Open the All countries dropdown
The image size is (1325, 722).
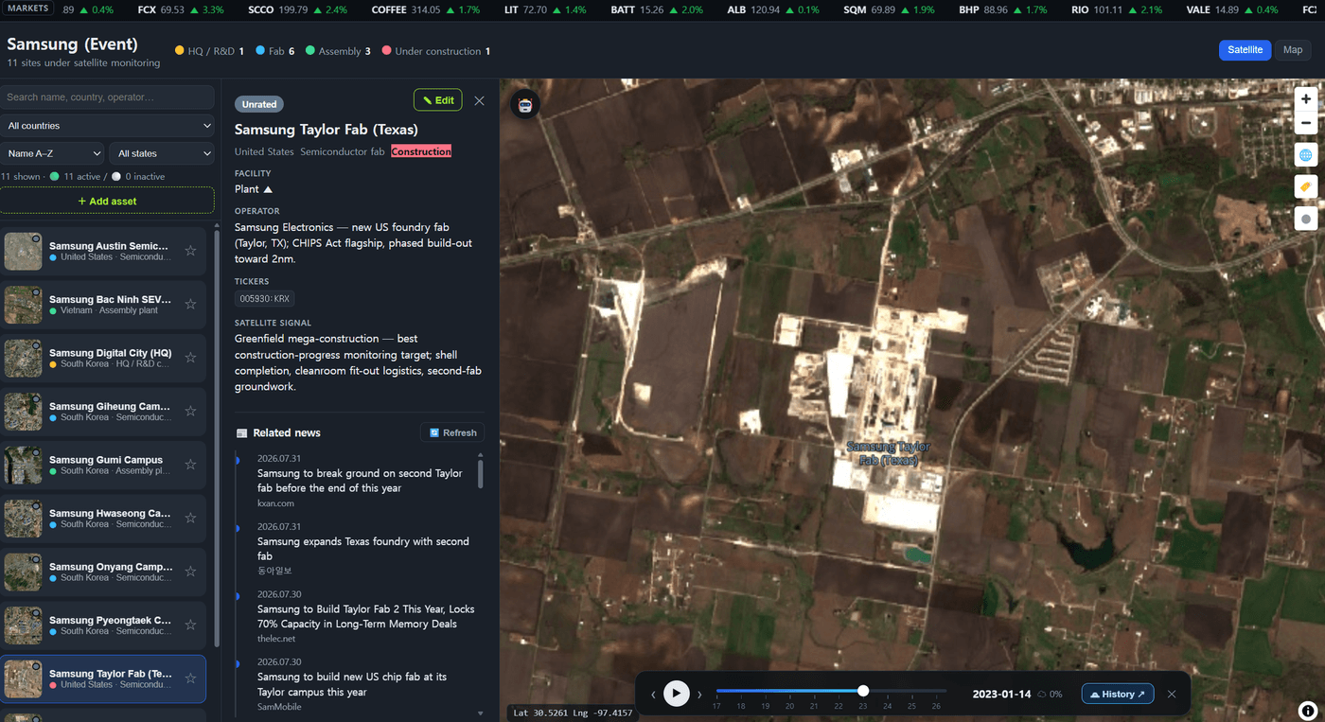tap(108, 126)
